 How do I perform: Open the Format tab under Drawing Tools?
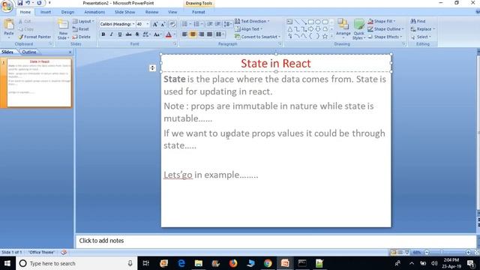point(198,12)
